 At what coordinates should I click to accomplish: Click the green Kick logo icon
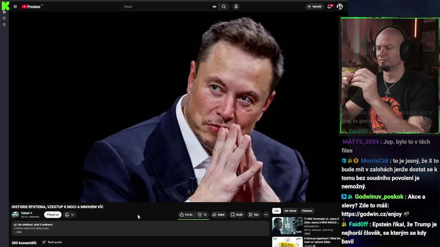(5, 5)
